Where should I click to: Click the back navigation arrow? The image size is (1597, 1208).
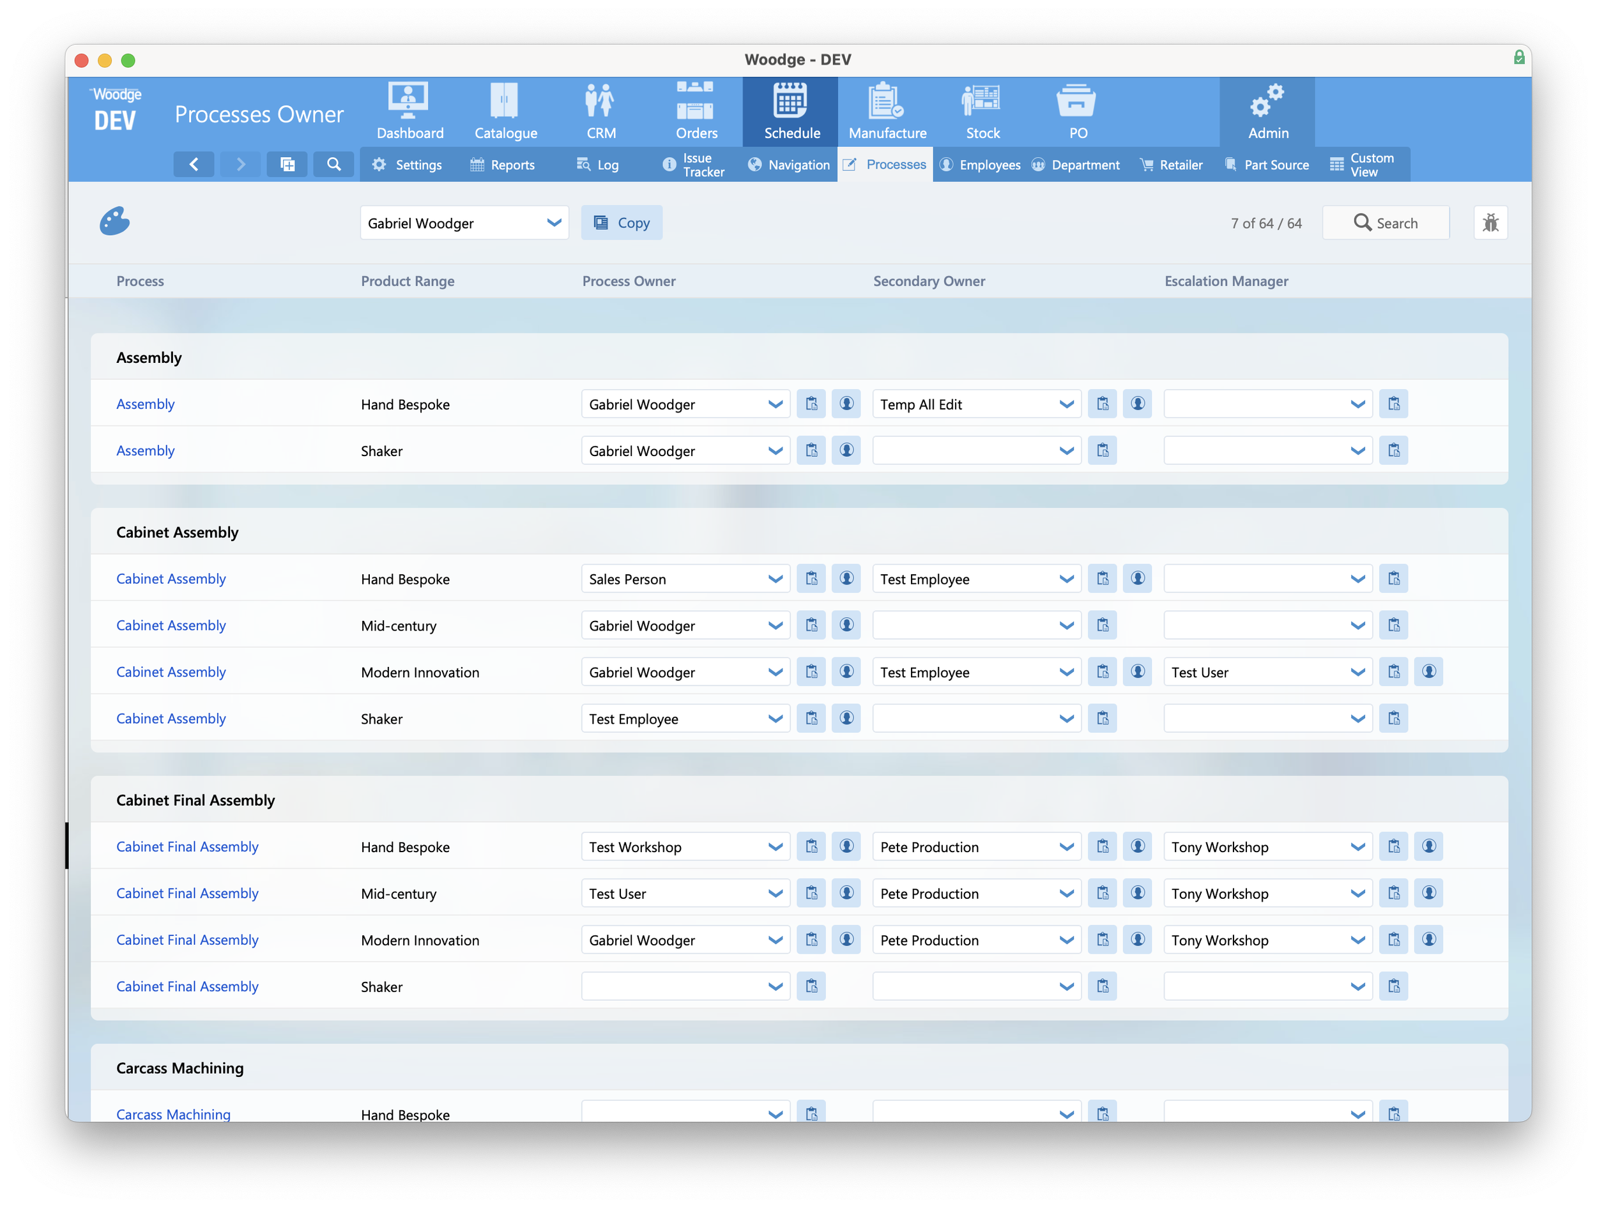tap(194, 165)
